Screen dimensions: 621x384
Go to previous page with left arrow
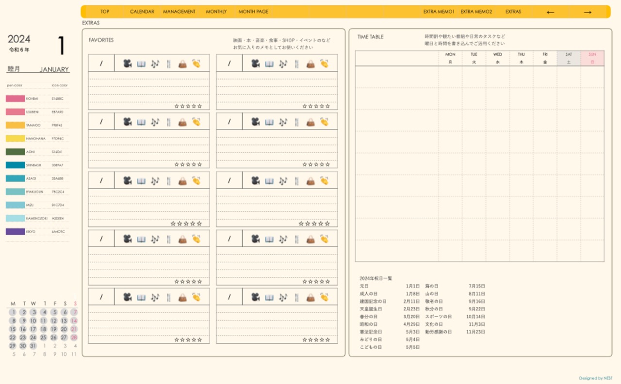pyautogui.click(x=550, y=12)
